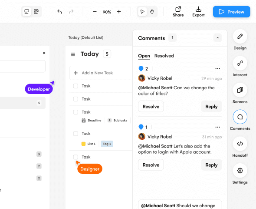
Task: Open the Settings gear
Action: [x=240, y=171]
